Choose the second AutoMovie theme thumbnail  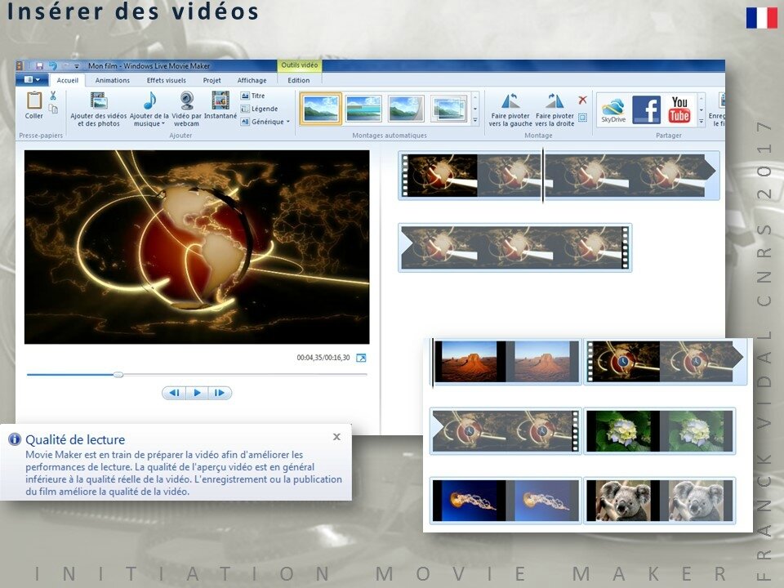pyautogui.click(x=363, y=108)
